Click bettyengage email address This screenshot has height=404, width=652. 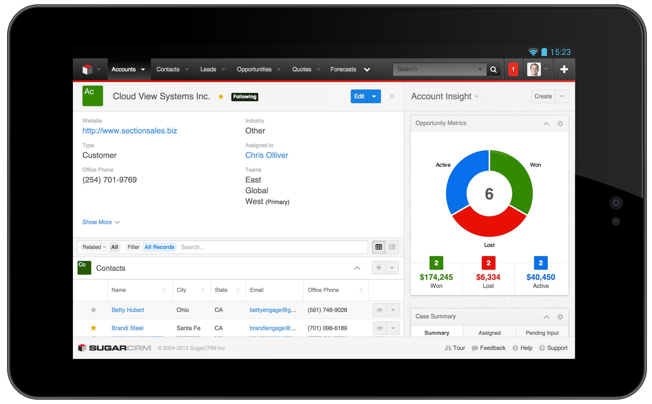(273, 310)
